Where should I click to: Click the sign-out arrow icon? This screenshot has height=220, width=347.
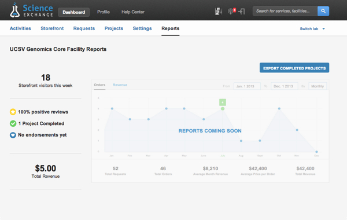pos(241,12)
